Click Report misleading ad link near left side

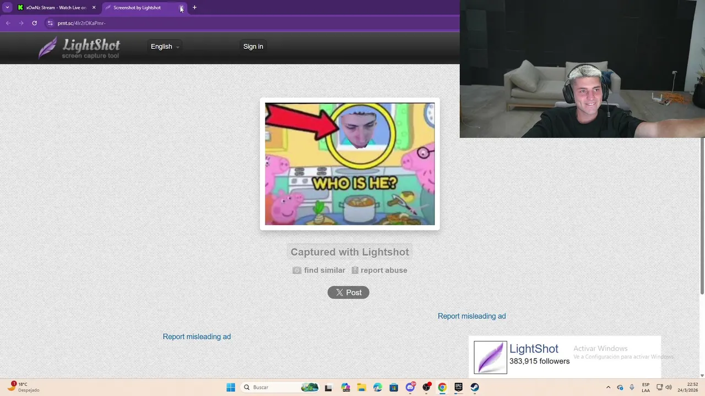coord(197,337)
